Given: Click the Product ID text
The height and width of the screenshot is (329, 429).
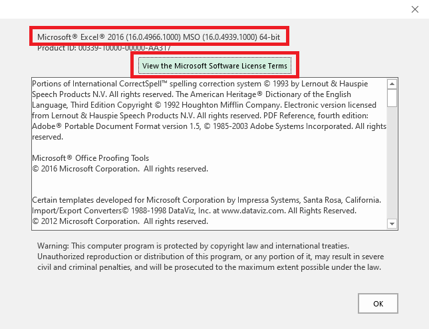Looking at the screenshot, I should tap(104, 48).
